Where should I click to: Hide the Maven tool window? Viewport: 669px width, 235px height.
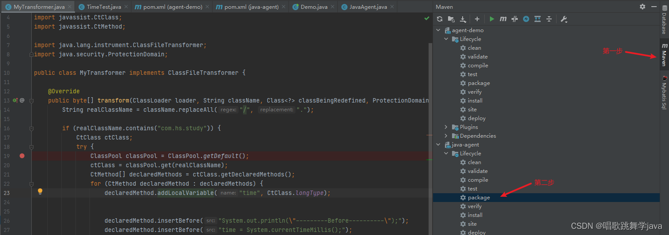654,7
